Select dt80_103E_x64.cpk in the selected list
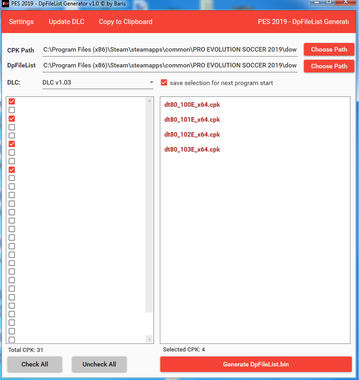 (192, 149)
